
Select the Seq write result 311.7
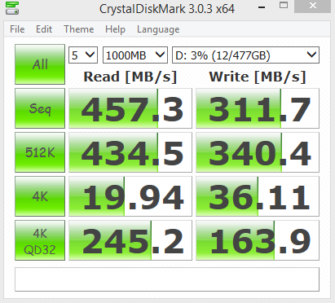(x=258, y=108)
